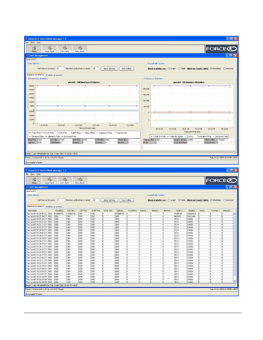The width and height of the screenshot is (263, 340).
Task: Click Stop Polling in bottom window
Action: (x=127, y=200)
